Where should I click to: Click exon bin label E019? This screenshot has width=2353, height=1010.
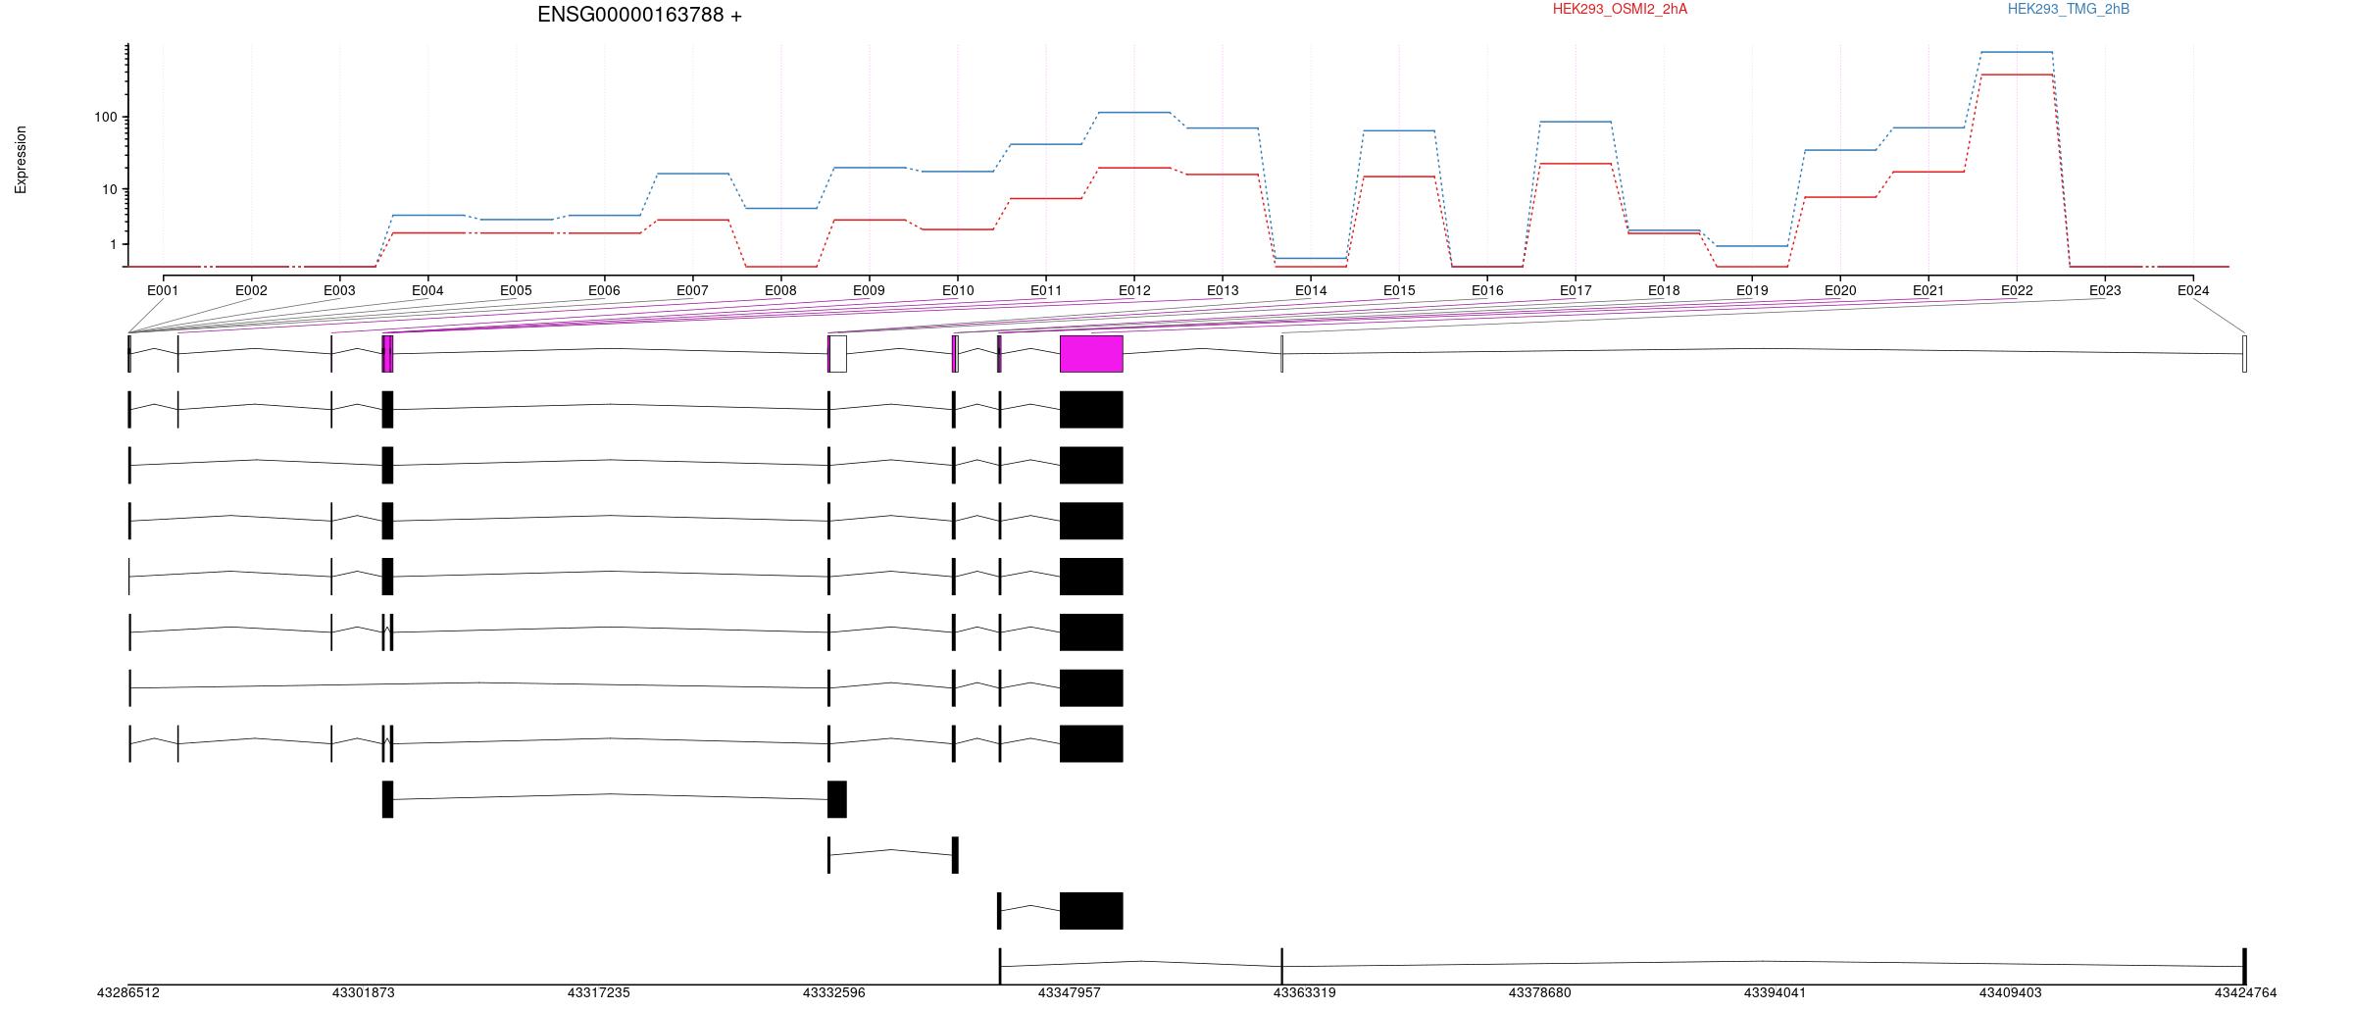[x=1752, y=290]
